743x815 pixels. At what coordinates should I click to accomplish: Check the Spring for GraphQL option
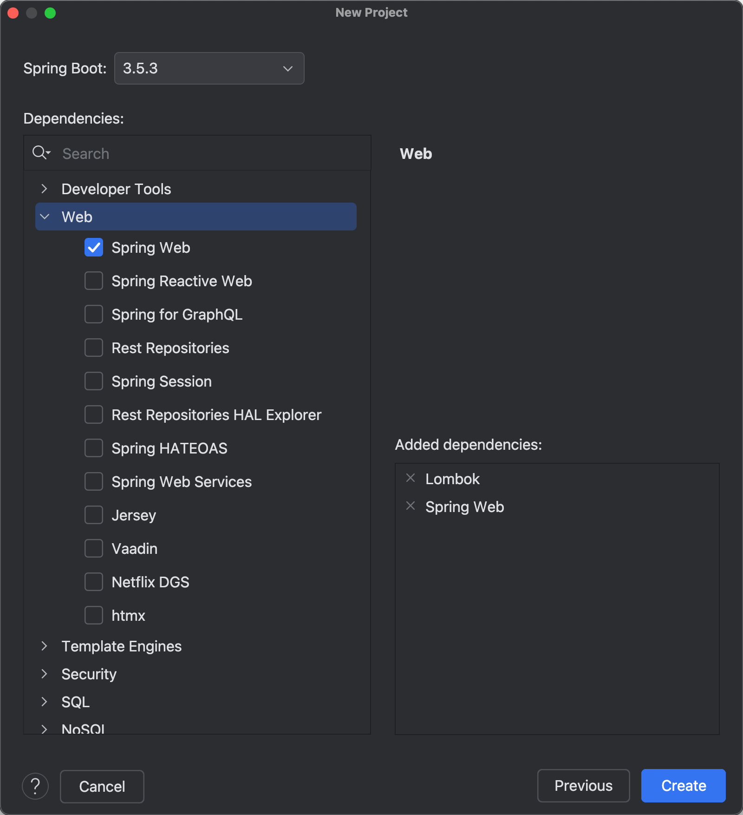[x=94, y=315]
